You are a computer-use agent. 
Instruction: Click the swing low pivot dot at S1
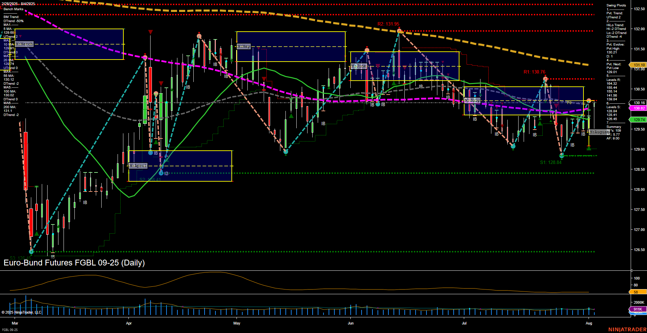(562, 156)
